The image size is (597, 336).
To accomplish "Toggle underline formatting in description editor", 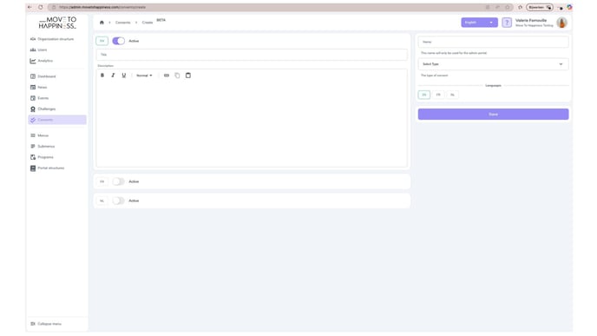I will [124, 76].
